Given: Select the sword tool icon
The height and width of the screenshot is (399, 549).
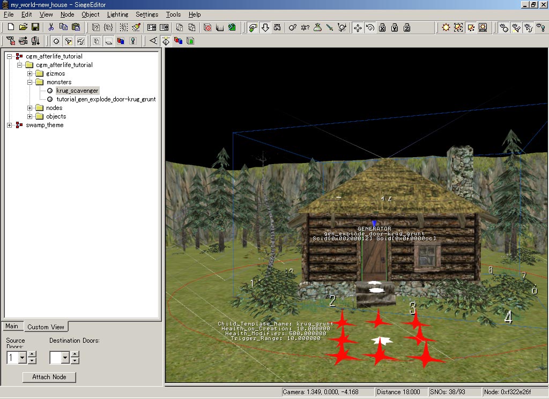Looking at the screenshot, I should [x=330, y=27].
